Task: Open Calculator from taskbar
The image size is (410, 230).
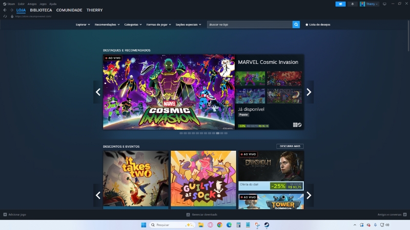Action: coord(238,225)
